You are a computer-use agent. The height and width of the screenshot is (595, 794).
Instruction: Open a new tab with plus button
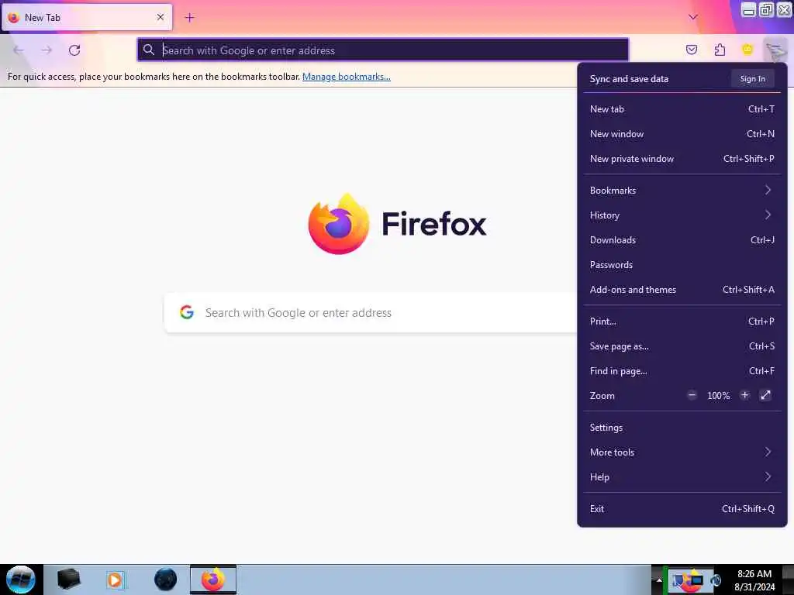click(189, 18)
